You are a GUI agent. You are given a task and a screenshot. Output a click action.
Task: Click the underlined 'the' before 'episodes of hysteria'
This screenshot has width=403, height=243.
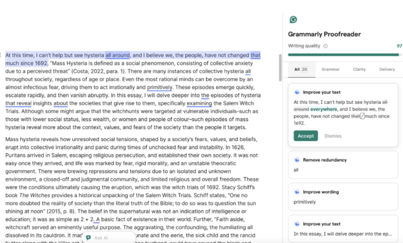click(x=205, y=96)
